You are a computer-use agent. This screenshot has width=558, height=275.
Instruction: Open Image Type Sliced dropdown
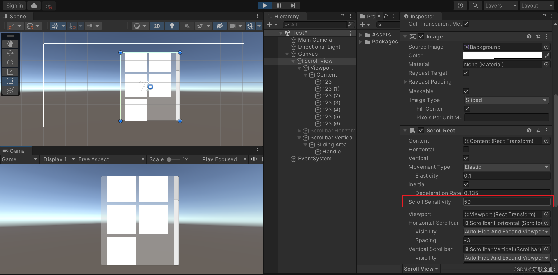507,100
